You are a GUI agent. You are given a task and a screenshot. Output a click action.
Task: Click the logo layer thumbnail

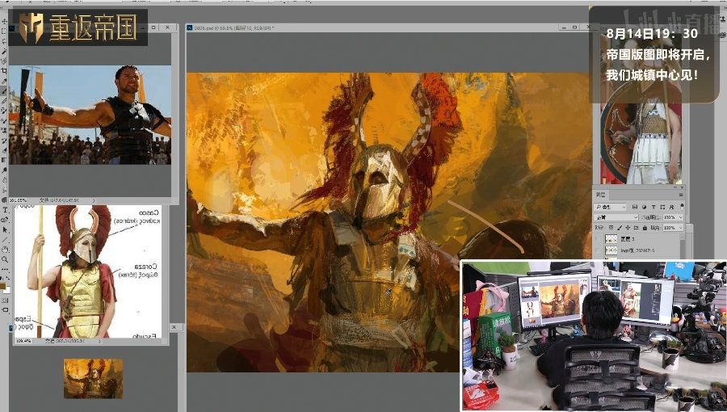(611, 250)
